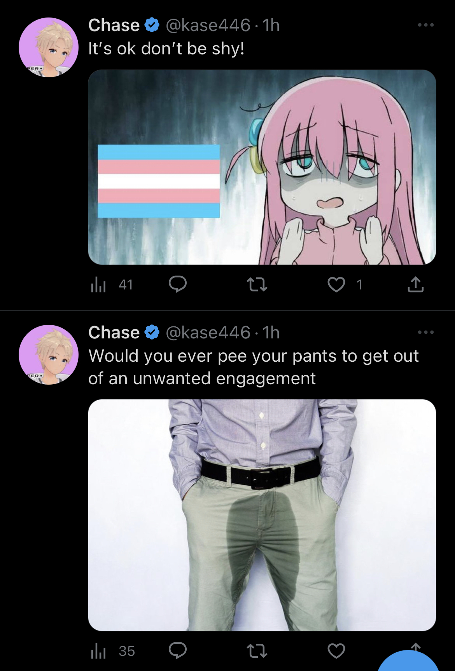Open Chase's avatar on second tweet
This screenshot has height=671, width=455.
click(x=49, y=355)
